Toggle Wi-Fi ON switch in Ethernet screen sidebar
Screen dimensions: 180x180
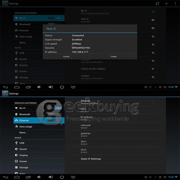[55, 108]
